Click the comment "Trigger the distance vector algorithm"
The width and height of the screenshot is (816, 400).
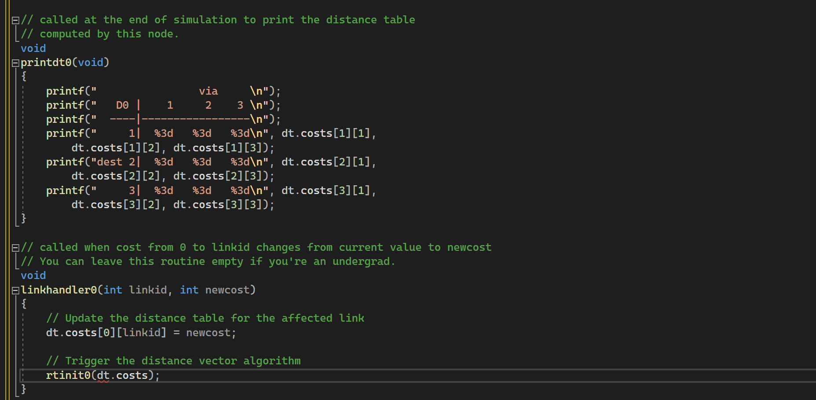tap(173, 361)
